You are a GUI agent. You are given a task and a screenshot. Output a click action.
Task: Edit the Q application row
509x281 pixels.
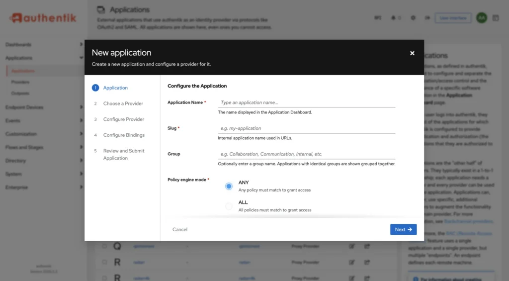(351, 246)
